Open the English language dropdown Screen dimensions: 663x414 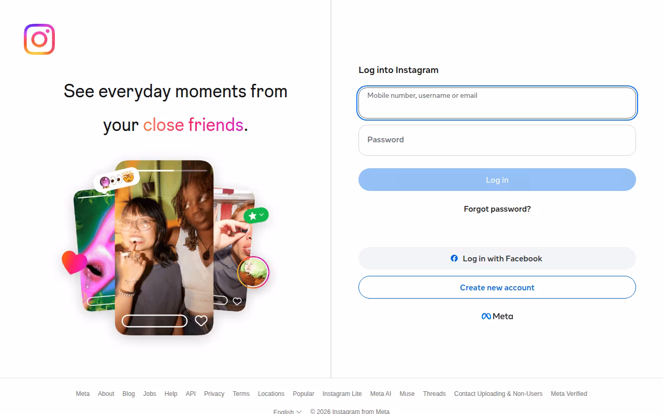click(x=287, y=412)
